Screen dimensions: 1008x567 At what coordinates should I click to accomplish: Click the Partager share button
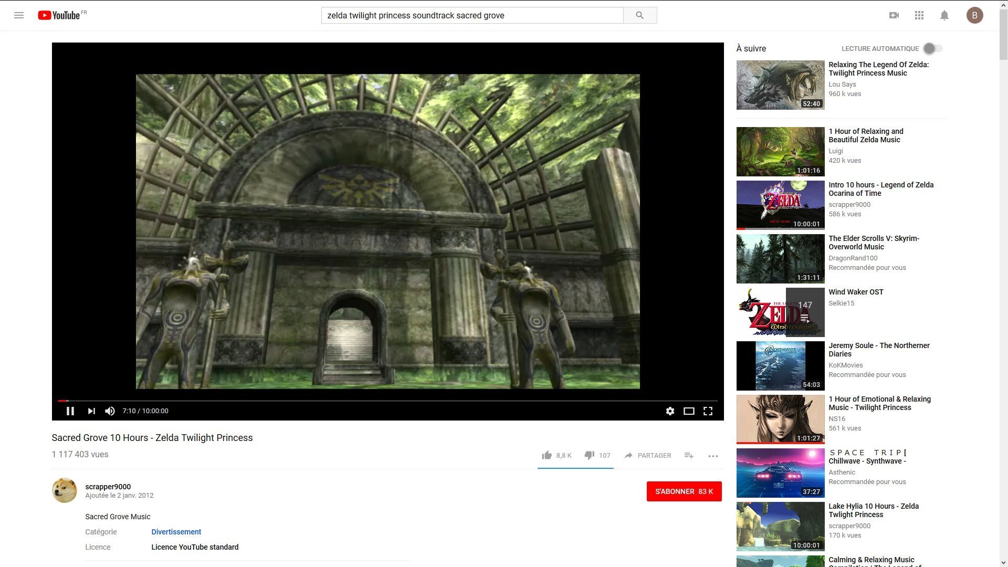pos(647,455)
